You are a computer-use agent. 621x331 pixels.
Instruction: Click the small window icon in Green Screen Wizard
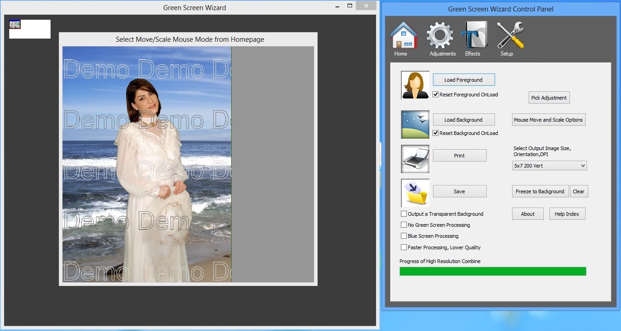pos(15,24)
